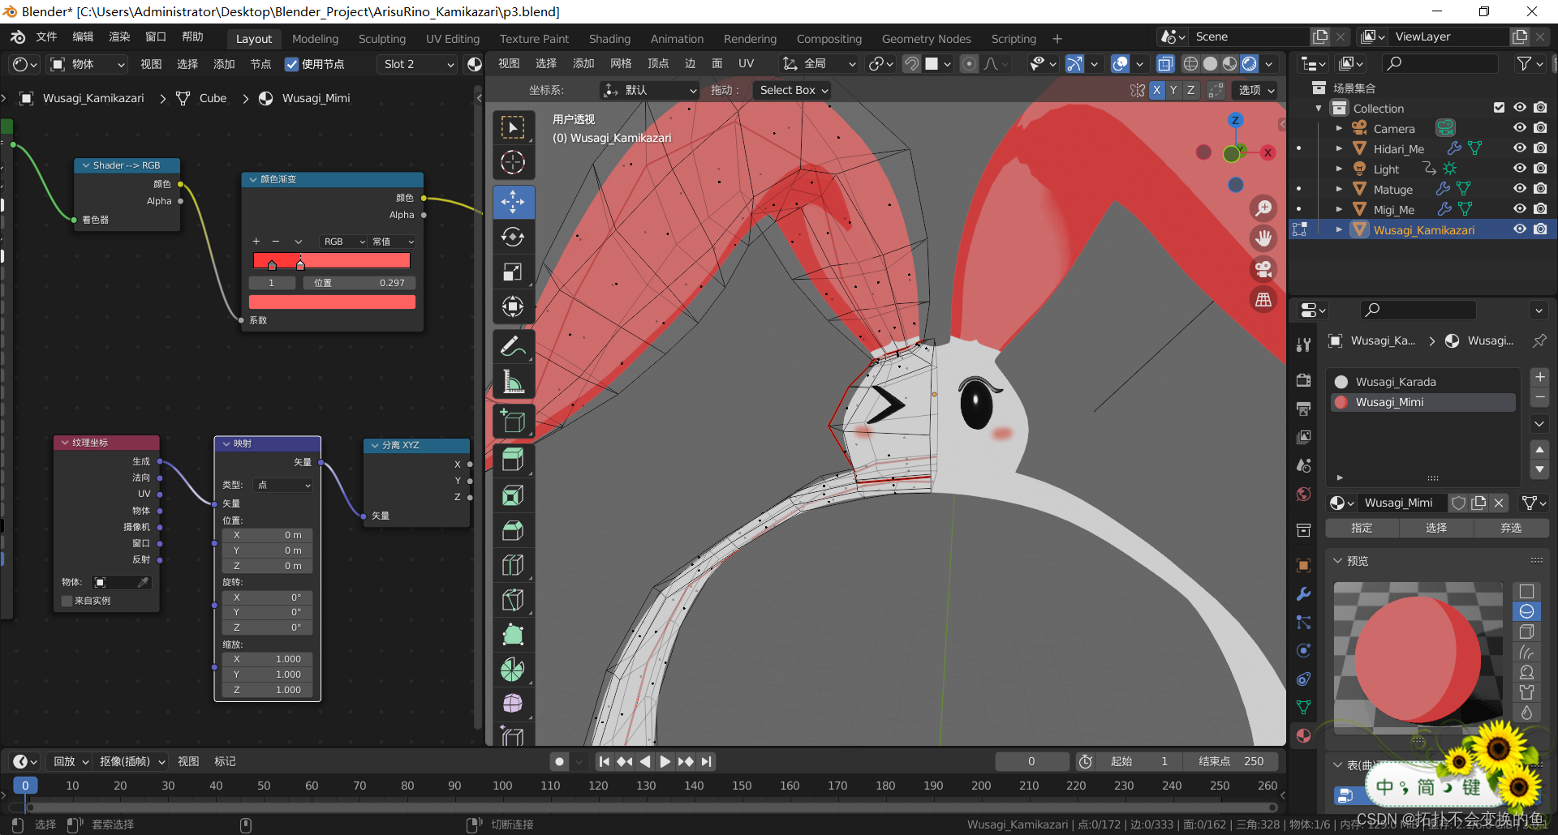Open the Global transform orientation dropdown
The width and height of the screenshot is (1558, 835).
[818, 64]
